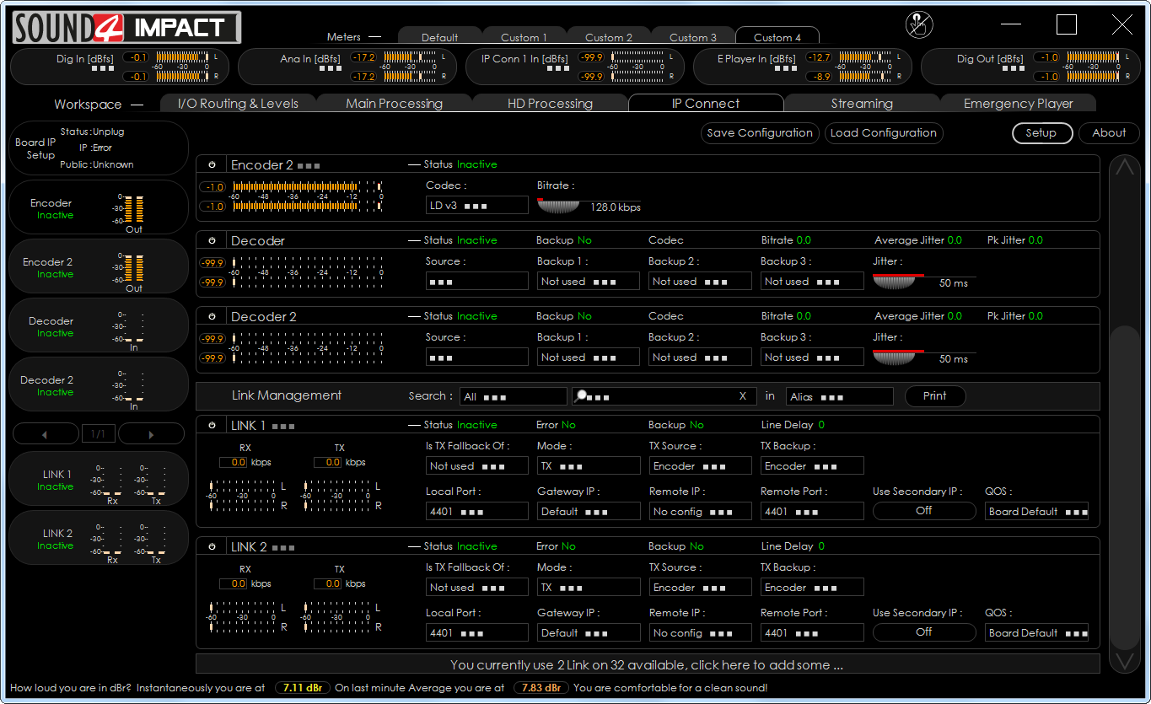Open the LINK 1 QOS dropdown
This screenshot has width=1151, height=704.
[x=1037, y=512]
